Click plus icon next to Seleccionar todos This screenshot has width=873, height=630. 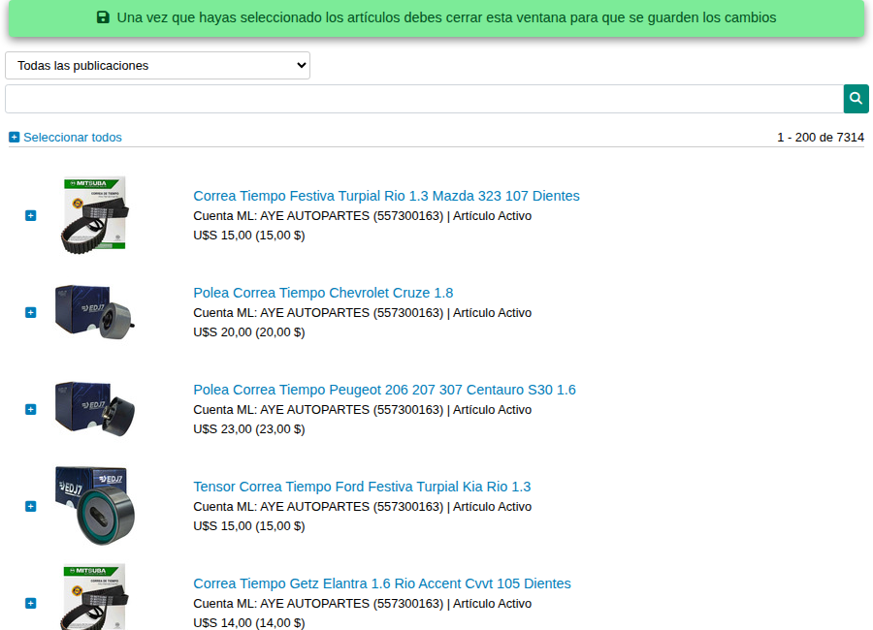14,138
